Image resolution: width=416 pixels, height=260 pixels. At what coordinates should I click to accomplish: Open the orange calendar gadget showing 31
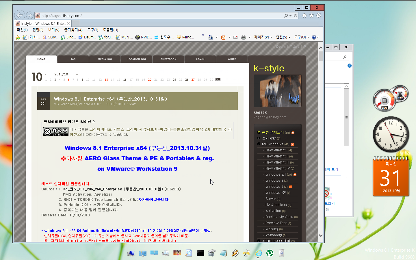[391, 176]
